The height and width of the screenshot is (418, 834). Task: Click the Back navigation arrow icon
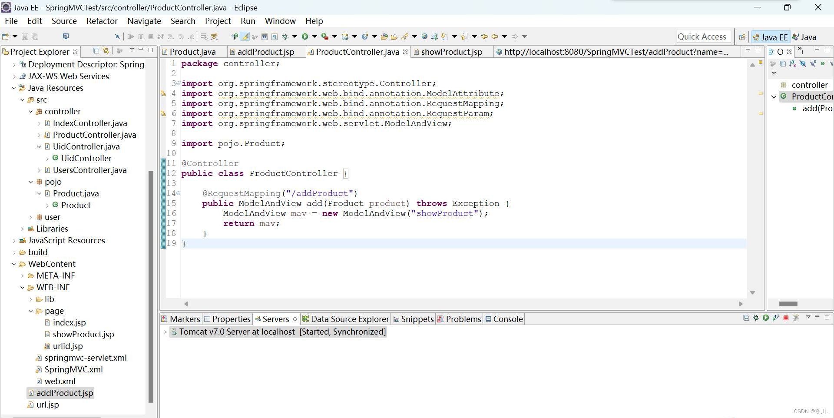pyautogui.click(x=494, y=36)
